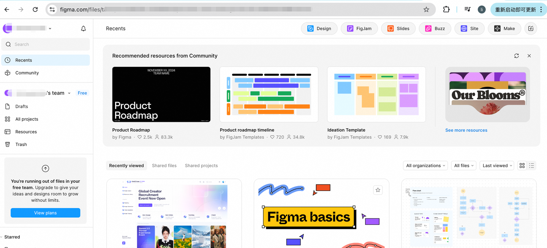Screen dimensions: 547x248
Task: Open the Last viewed sort dropdown
Action: [x=497, y=166]
